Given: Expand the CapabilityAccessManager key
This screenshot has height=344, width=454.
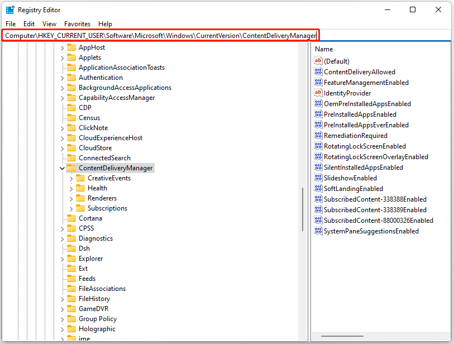Looking at the screenshot, I should tap(62, 98).
